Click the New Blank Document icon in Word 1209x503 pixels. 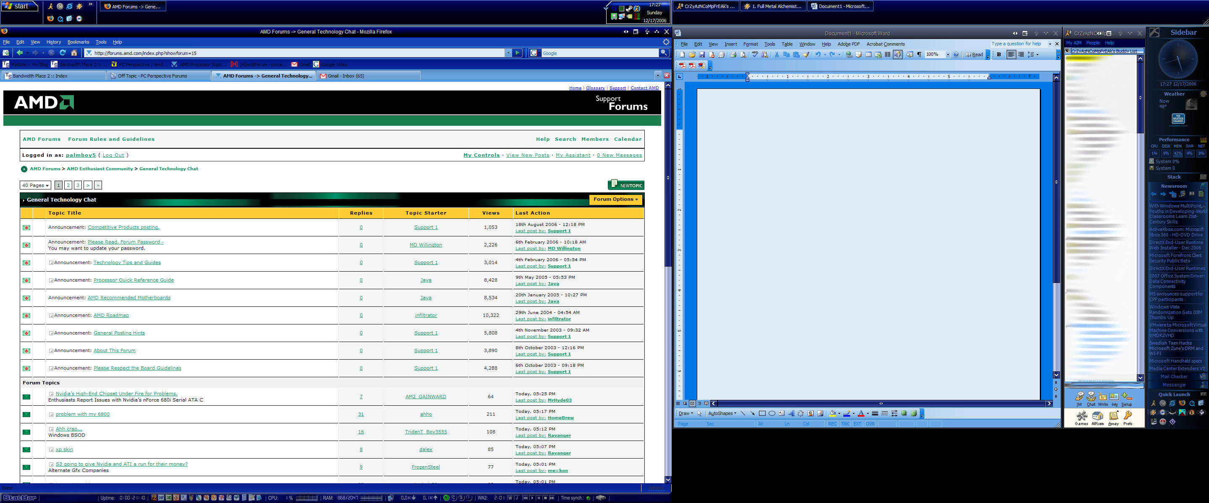tap(683, 55)
